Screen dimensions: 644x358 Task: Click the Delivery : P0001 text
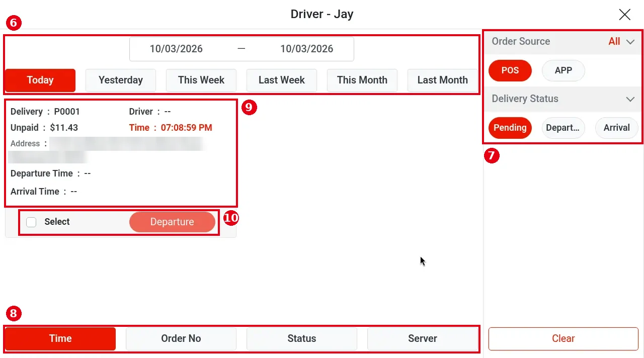point(45,112)
